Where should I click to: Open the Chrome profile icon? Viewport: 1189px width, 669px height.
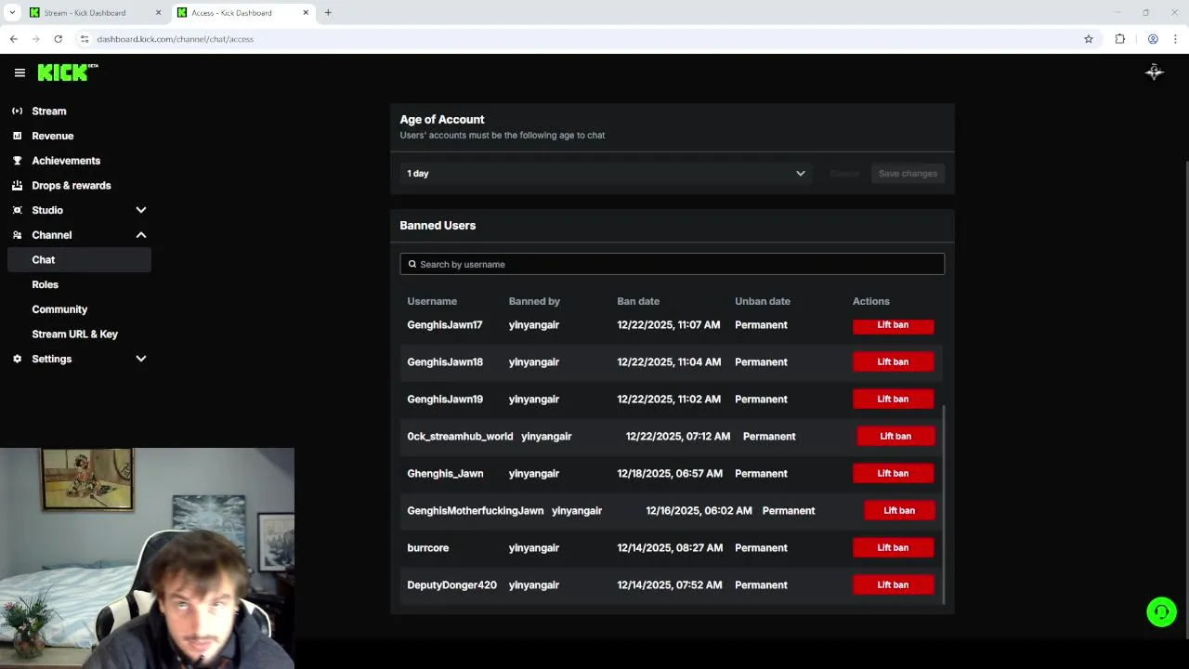tap(1153, 39)
